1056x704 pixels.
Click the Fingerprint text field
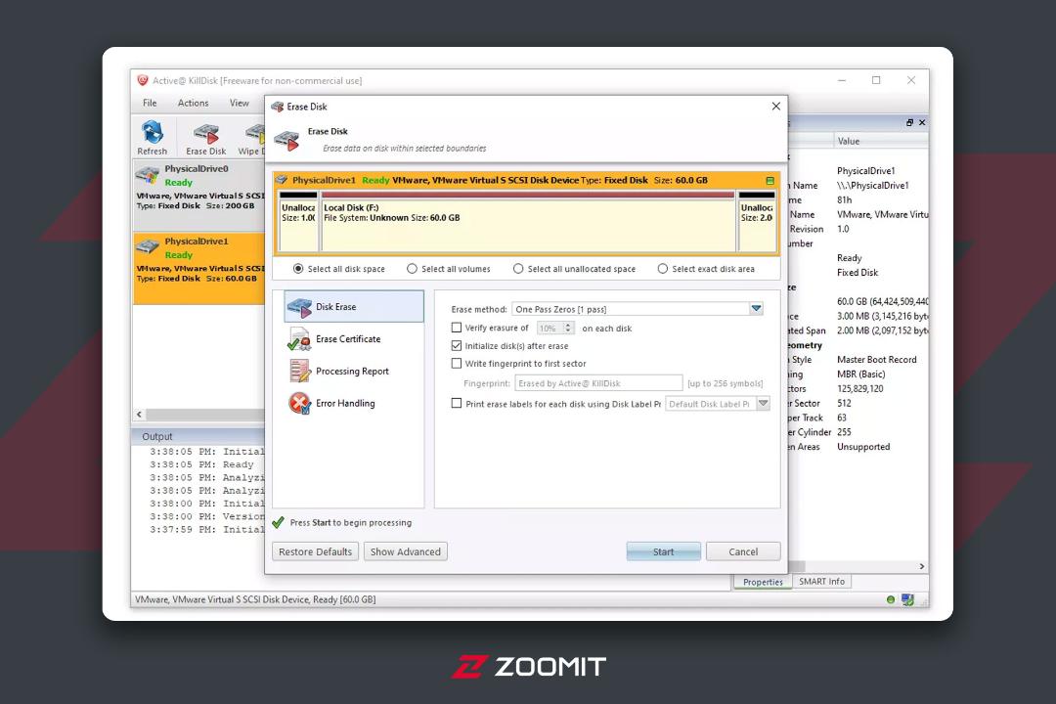tap(598, 383)
